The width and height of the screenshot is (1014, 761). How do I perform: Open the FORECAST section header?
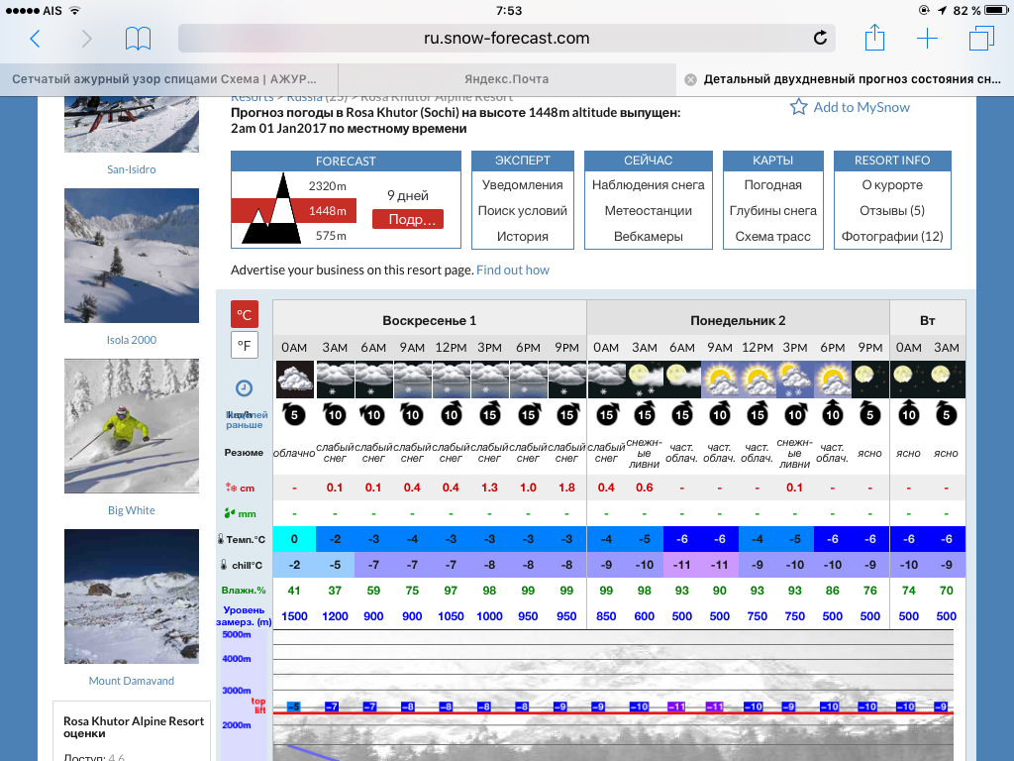pyautogui.click(x=346, y=162)
